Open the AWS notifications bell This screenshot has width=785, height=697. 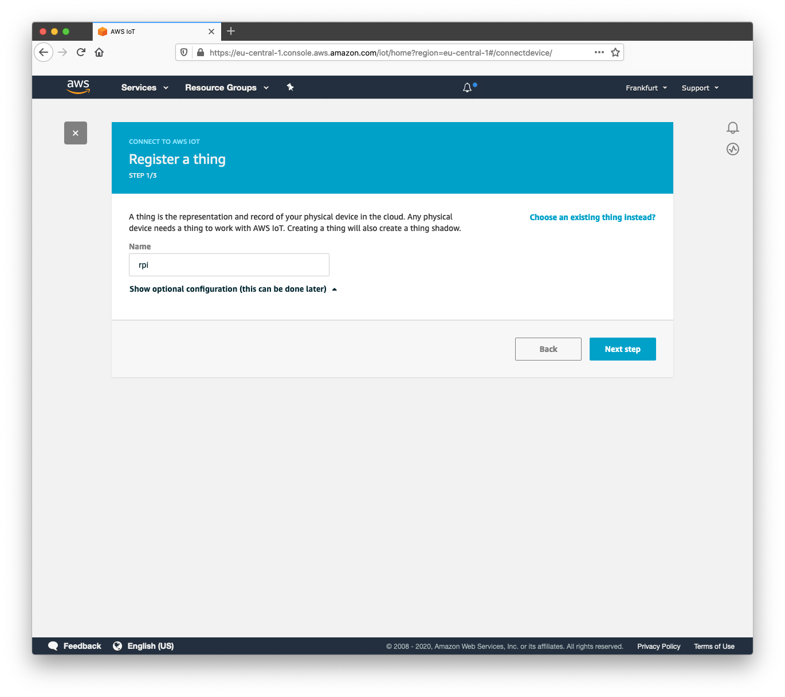[468, 87]
